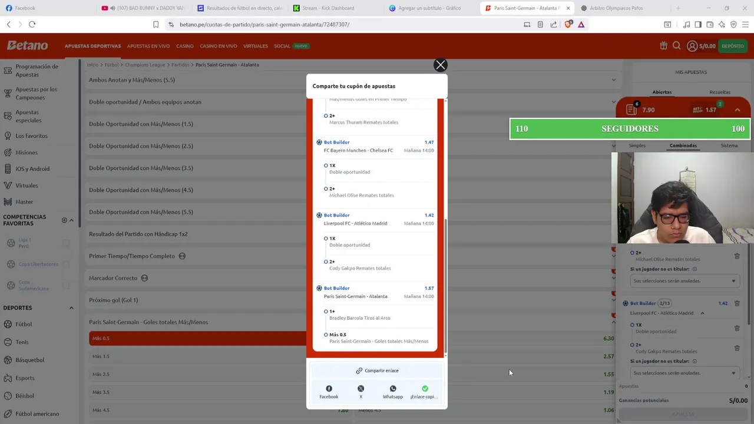Screen dimensions: 754x424
Task: Click the share modal scrollbar
Action: tap(445, 286)
